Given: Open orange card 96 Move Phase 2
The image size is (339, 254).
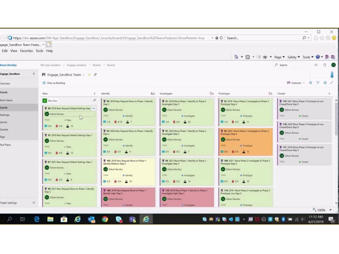Looking at the screenshot, I should coord(245,142).
